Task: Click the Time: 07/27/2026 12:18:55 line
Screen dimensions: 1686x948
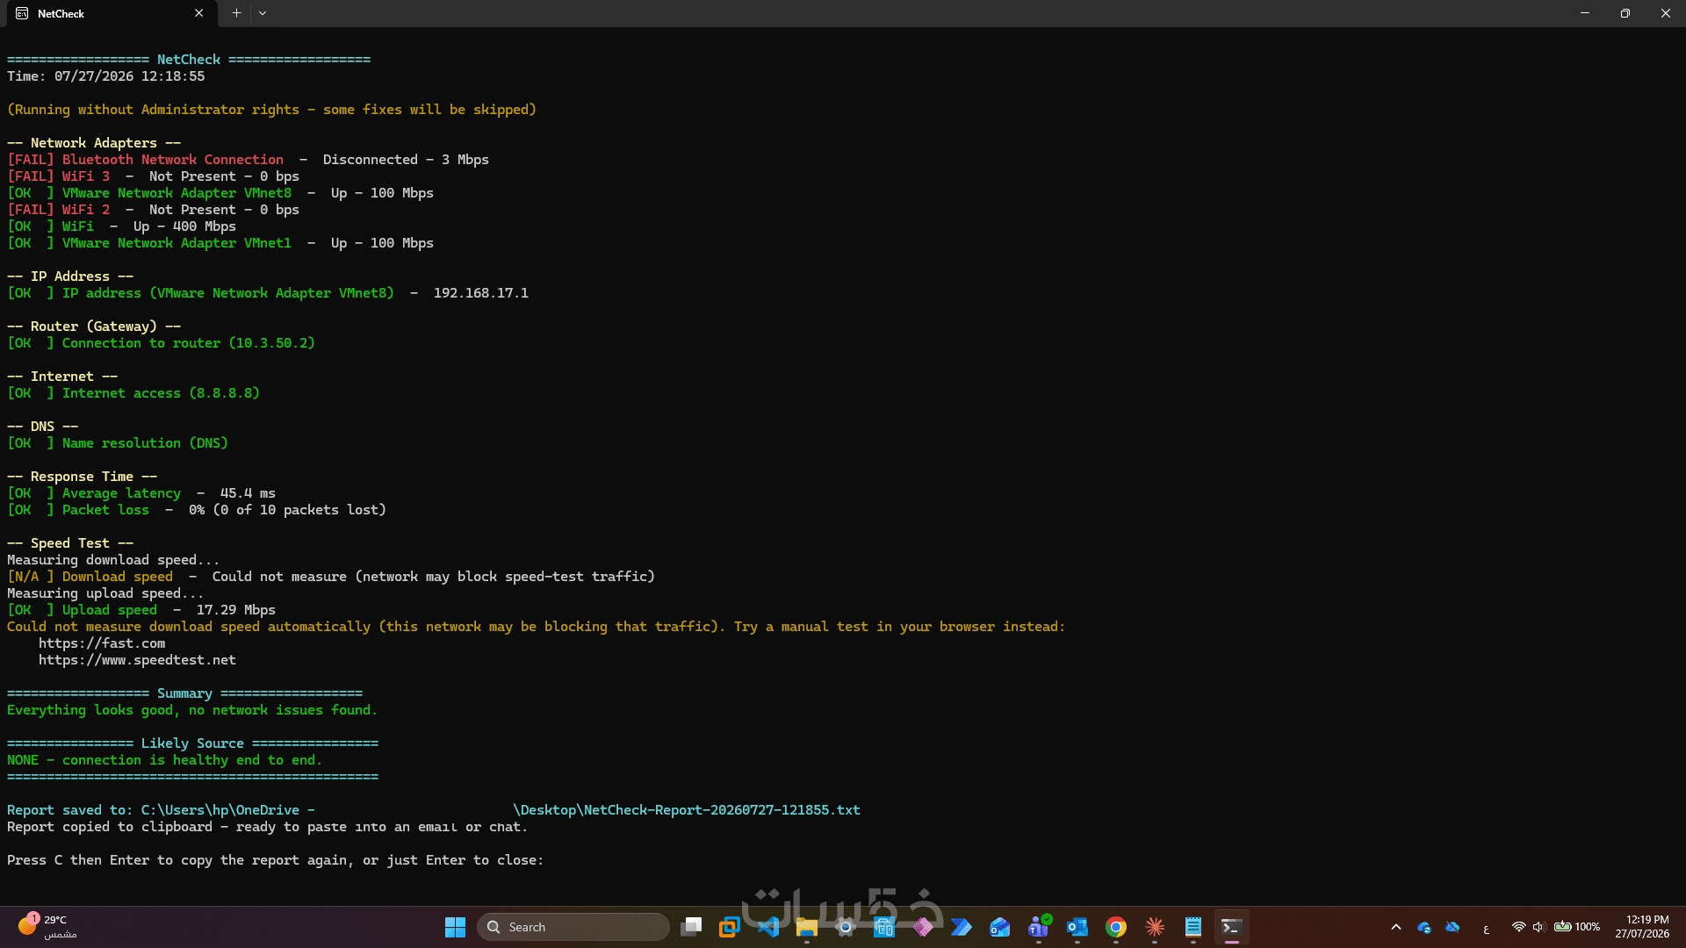Action: 106,76
